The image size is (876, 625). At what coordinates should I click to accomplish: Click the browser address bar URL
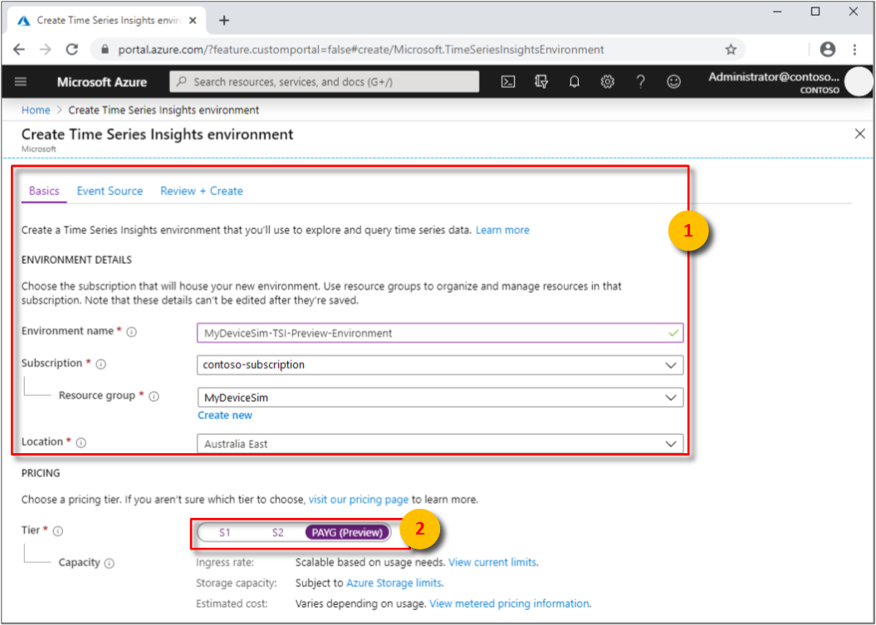[361, 50]
